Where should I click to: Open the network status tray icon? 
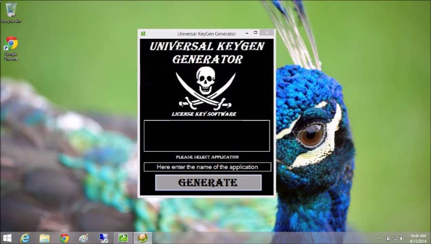pos(395,239)
